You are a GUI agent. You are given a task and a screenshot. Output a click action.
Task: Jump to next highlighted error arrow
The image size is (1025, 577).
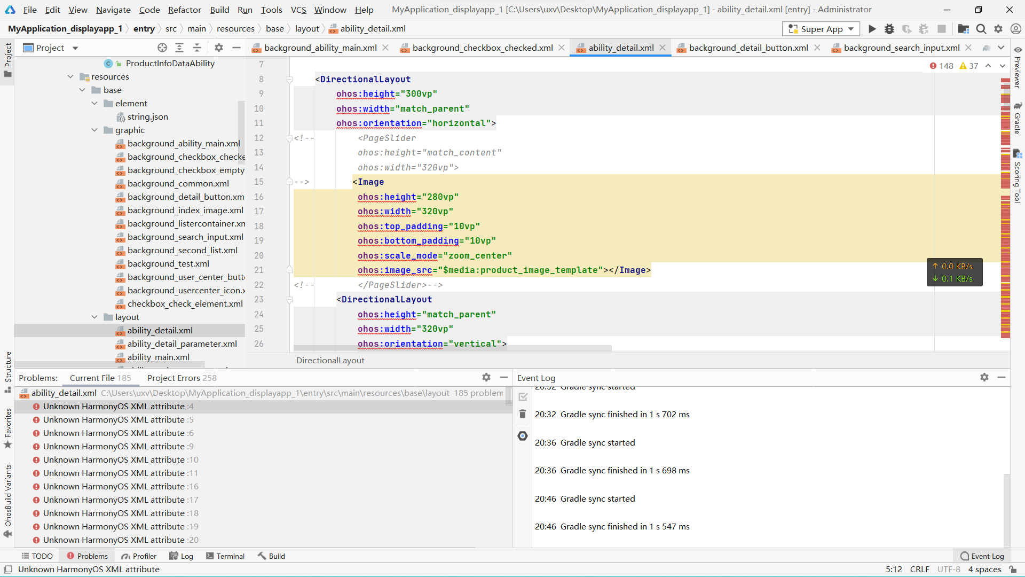(x=1002, y=66)
